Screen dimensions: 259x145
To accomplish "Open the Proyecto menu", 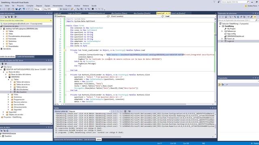I will tap(20, 6).
